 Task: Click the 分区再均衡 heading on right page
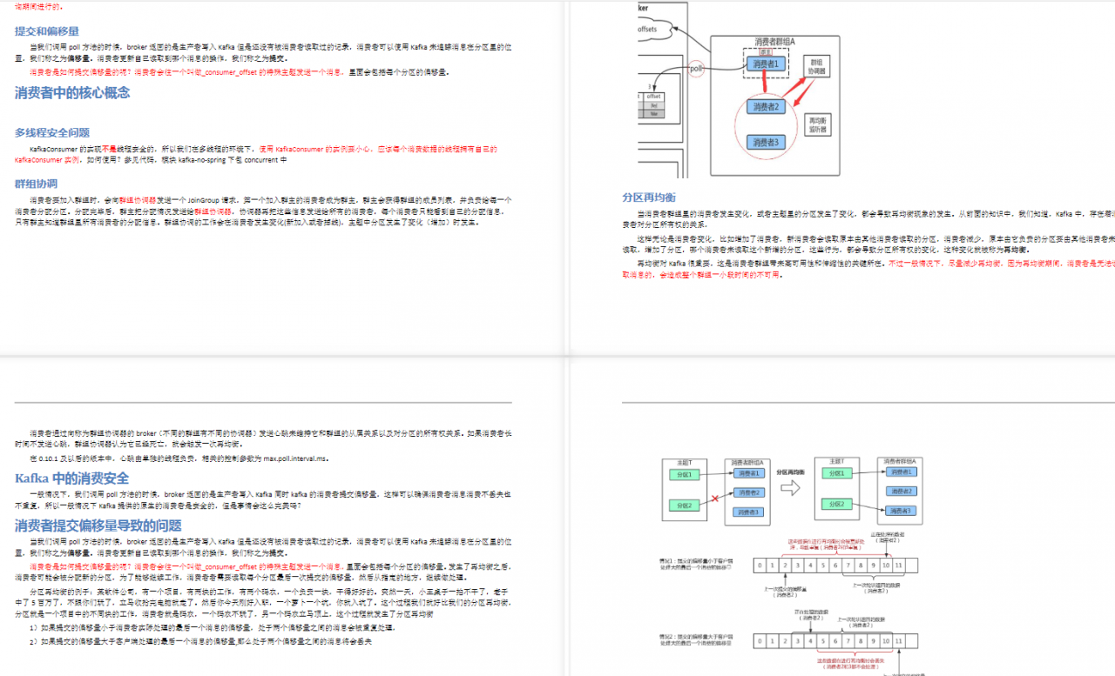coord(648,197)
